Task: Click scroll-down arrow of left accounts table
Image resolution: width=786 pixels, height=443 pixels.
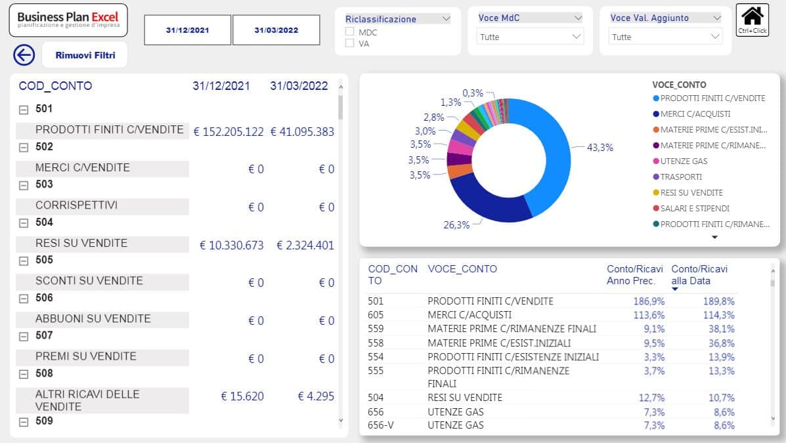Action: tap(340, 420)
